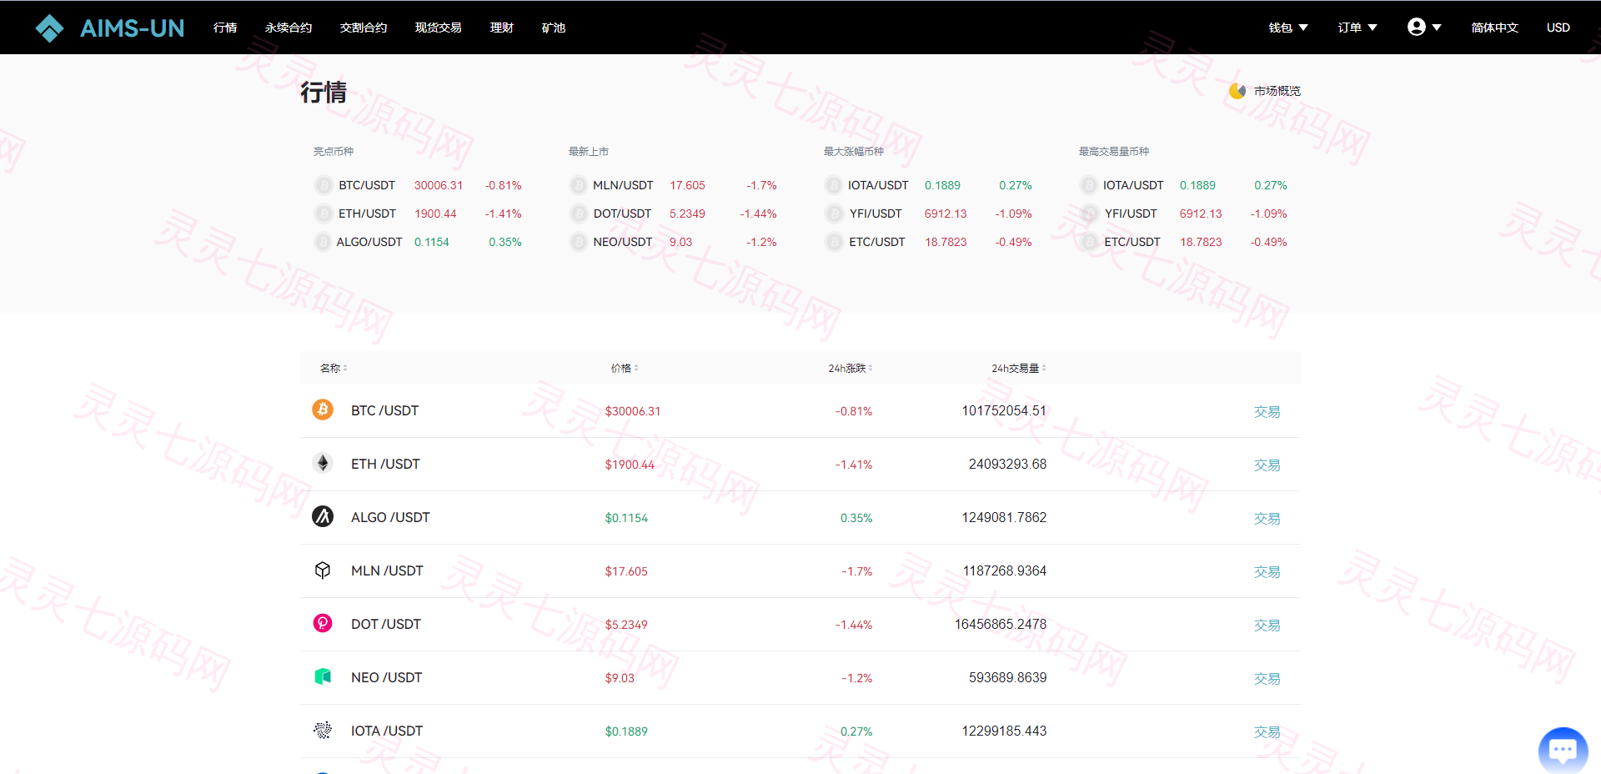Click the NEO green icon in table
This screenshot has height=774, width=1601.
pos(323,676)
